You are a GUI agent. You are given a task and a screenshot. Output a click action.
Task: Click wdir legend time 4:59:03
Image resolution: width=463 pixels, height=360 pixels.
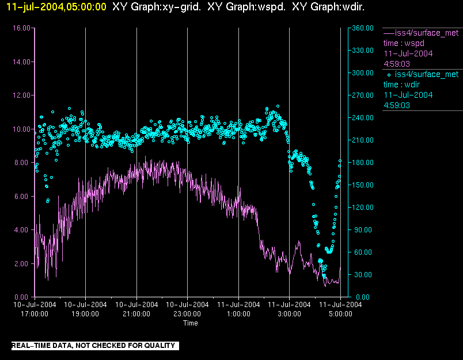pyautogui.click(x=397, y=105)
